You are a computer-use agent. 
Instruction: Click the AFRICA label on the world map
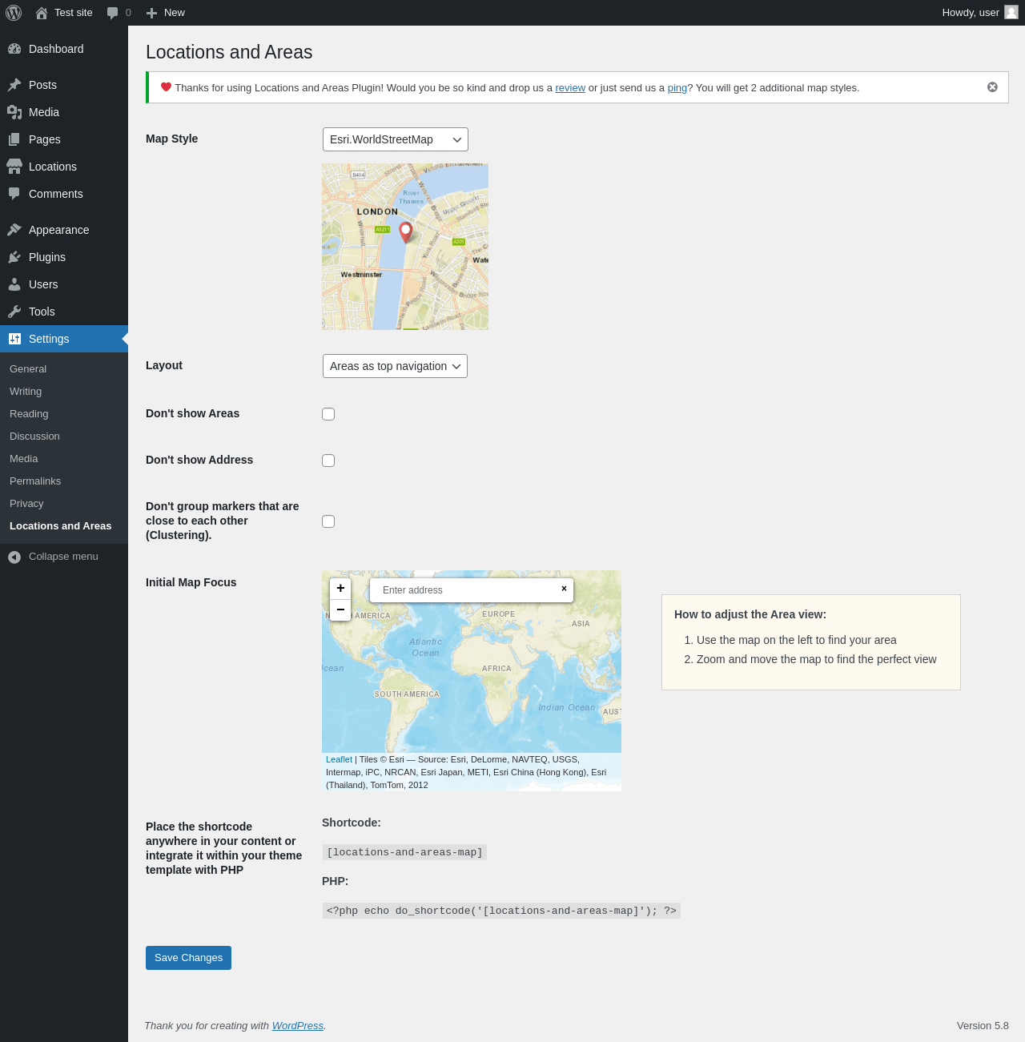click(496, 669)
